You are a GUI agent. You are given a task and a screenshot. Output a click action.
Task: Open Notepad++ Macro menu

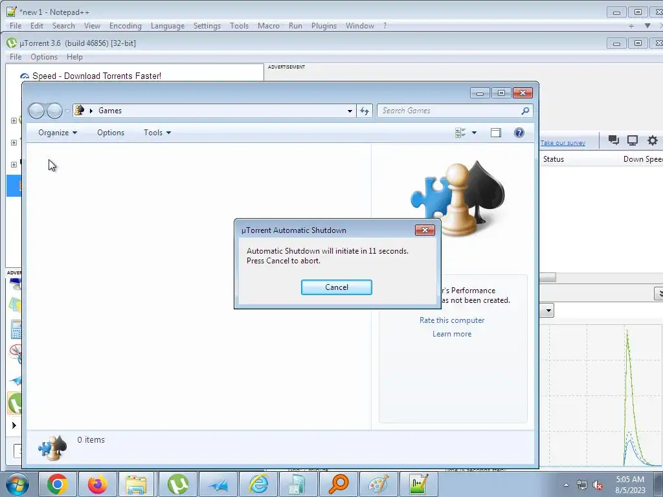click(269, 26)
